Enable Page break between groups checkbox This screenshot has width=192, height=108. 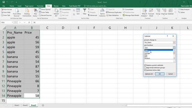tap(145, 67)
